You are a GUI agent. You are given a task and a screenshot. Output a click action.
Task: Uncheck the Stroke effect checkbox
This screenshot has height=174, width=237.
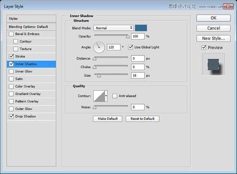pyautogui.click(x=11, y=56)
